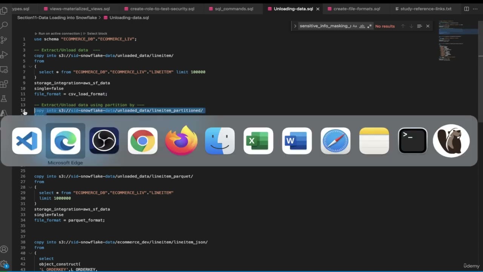The image size is (483, 272).
Task: Close the Unloading-data.sql tab
Action: (318, 9)
